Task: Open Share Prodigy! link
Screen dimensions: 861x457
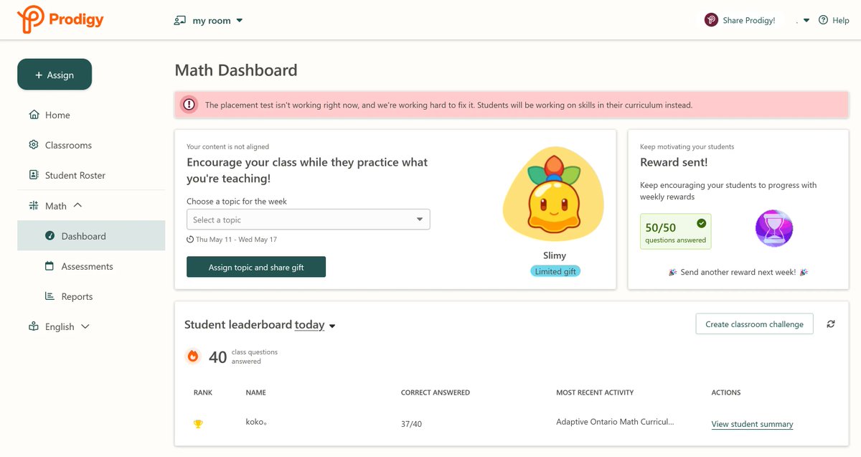Action: point(749,21)
